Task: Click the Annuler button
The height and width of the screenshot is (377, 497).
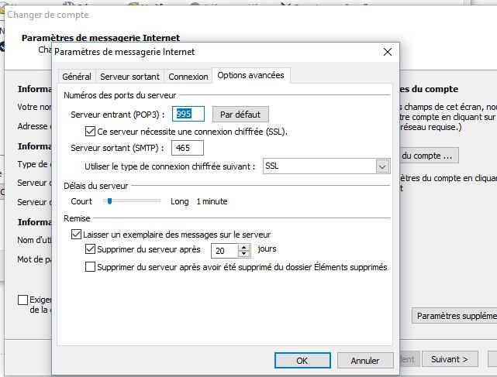Action: (364, 360)
